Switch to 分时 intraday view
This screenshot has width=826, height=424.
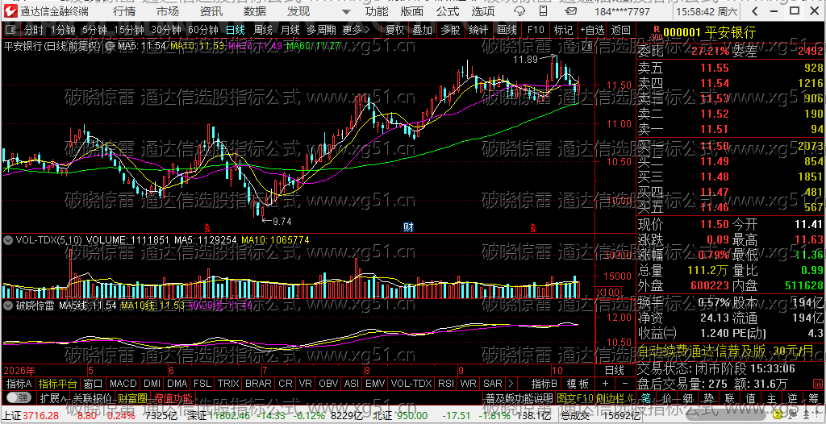(x=34, y=30)
